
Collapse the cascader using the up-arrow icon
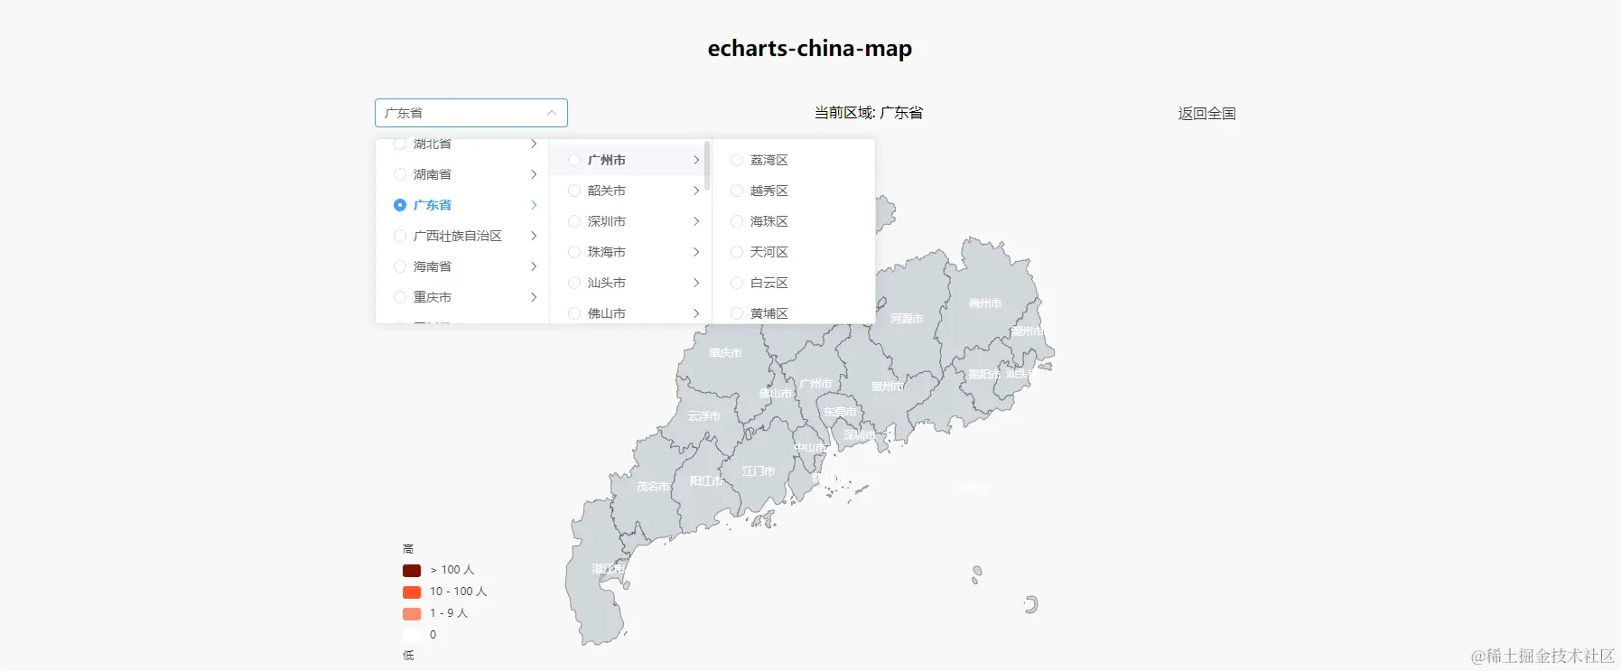tap(552, 113)
